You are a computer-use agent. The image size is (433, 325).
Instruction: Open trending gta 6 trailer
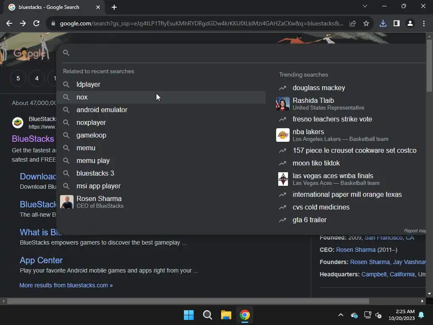349,220
